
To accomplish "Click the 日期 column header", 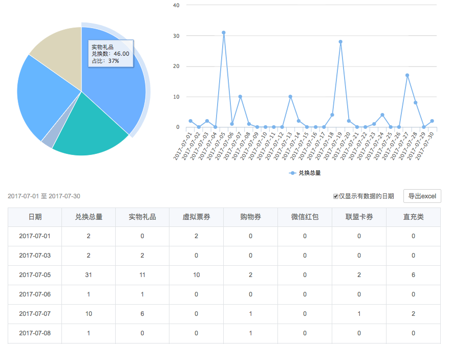I will [35, 217].
